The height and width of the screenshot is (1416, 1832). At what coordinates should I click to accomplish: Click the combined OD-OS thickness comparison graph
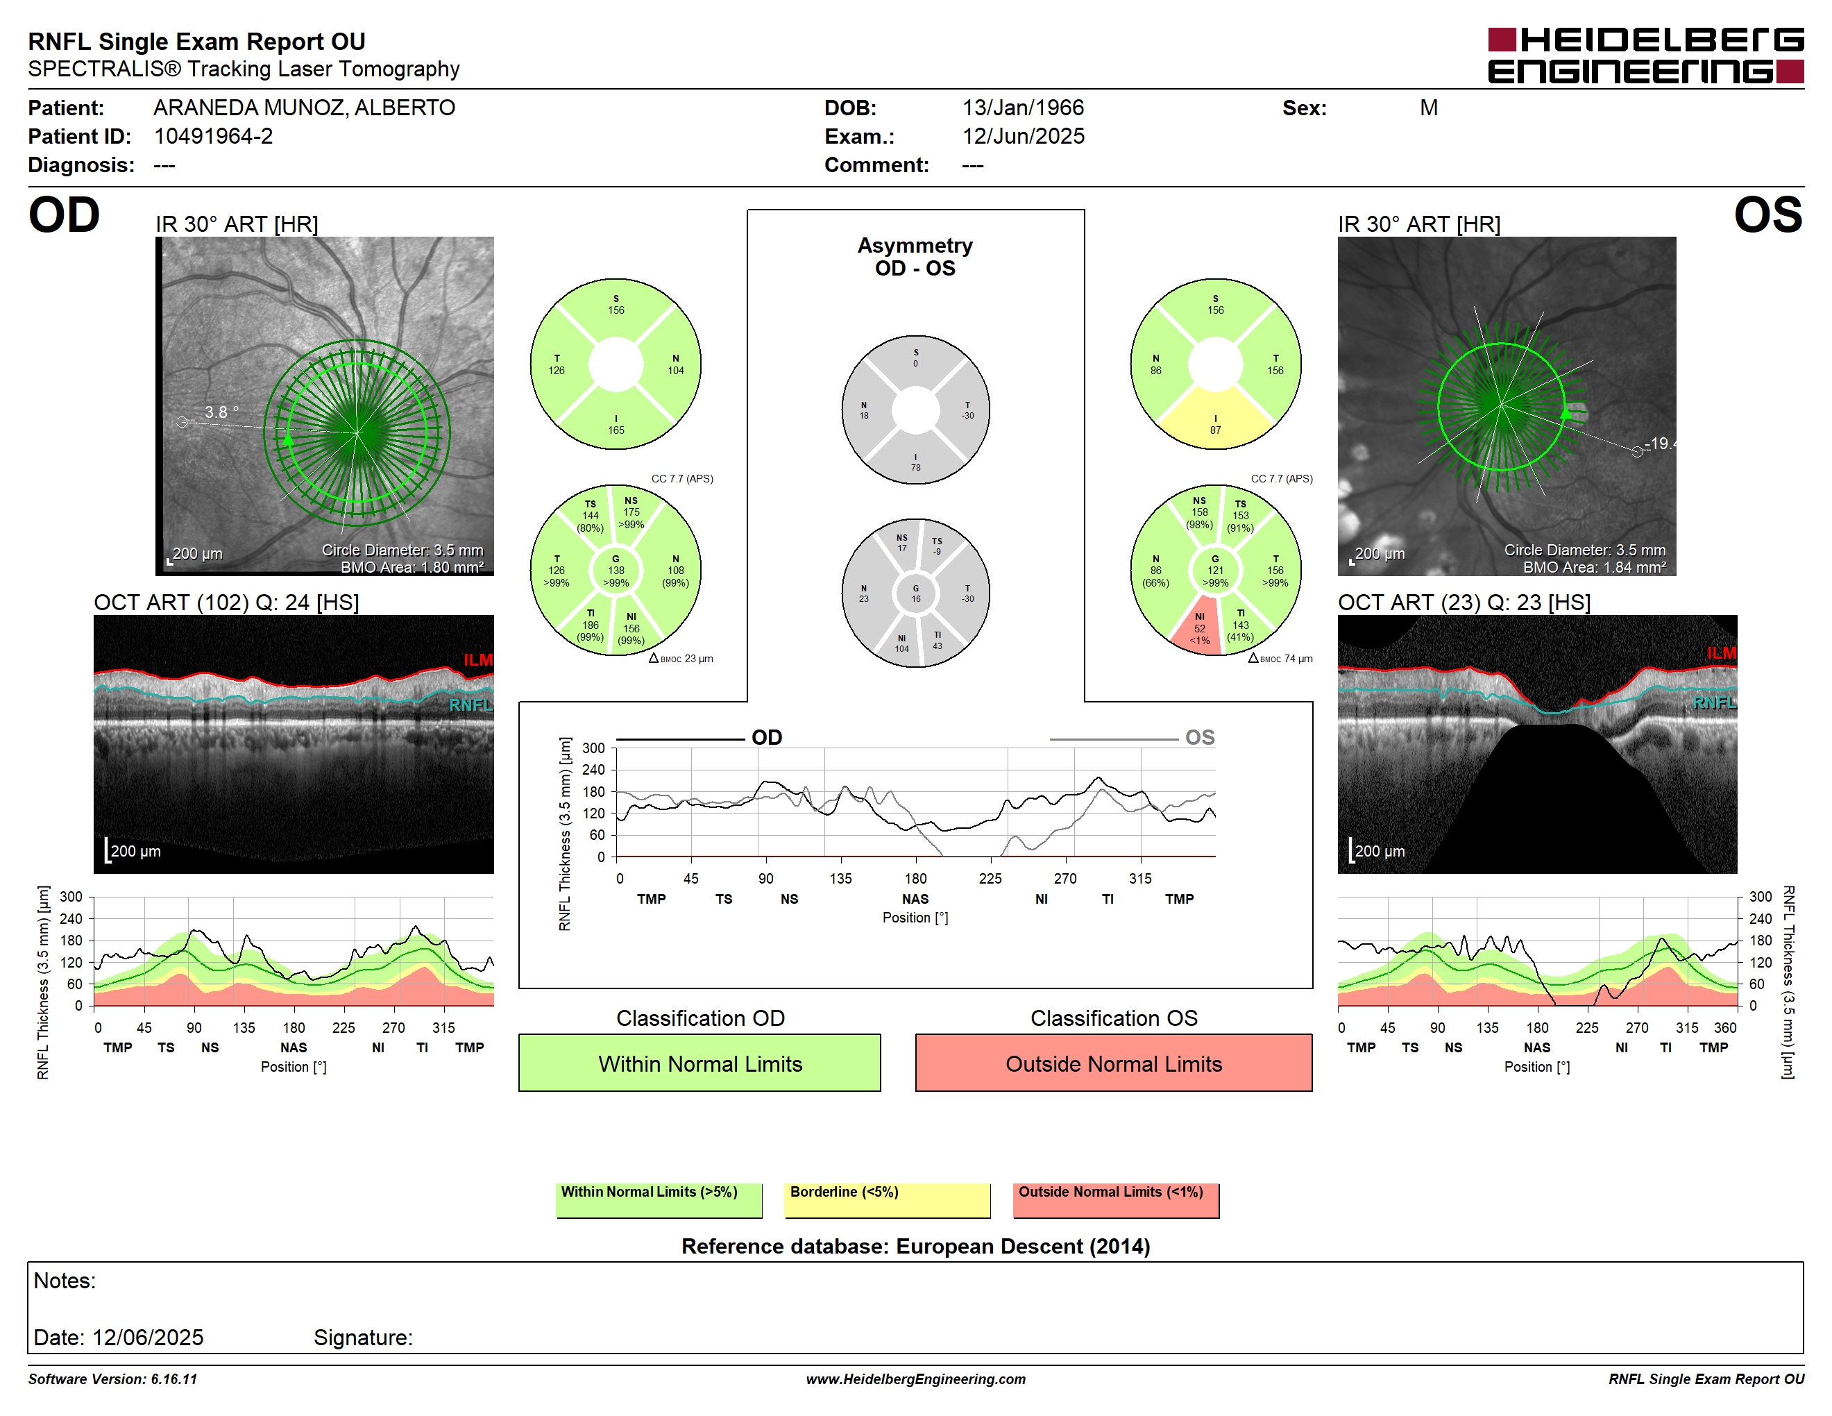[x=916, y=802]
